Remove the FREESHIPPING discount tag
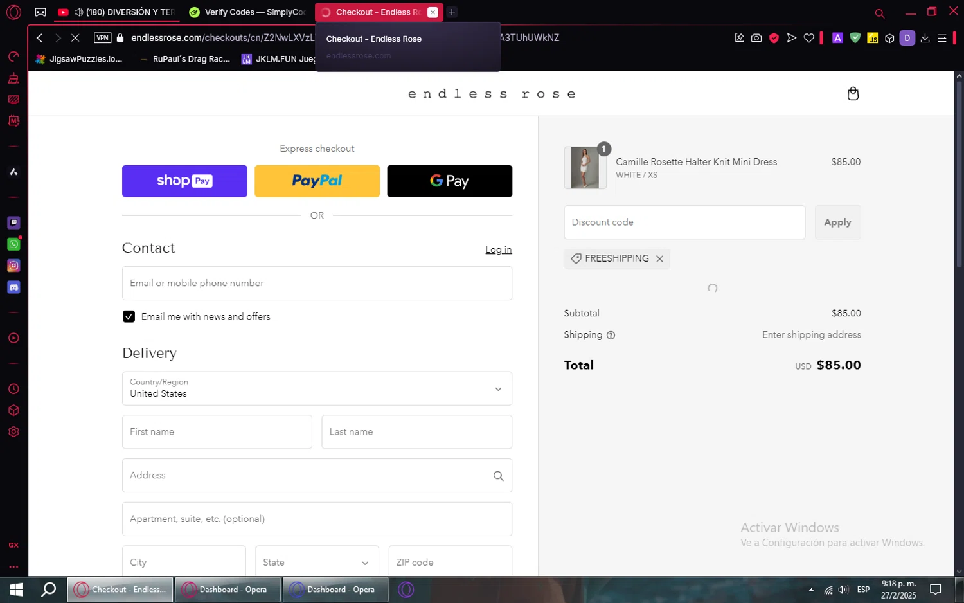 coord(659,258)
